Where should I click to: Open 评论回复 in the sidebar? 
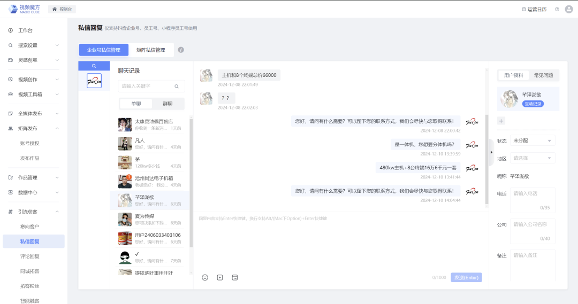click(30, 256)
